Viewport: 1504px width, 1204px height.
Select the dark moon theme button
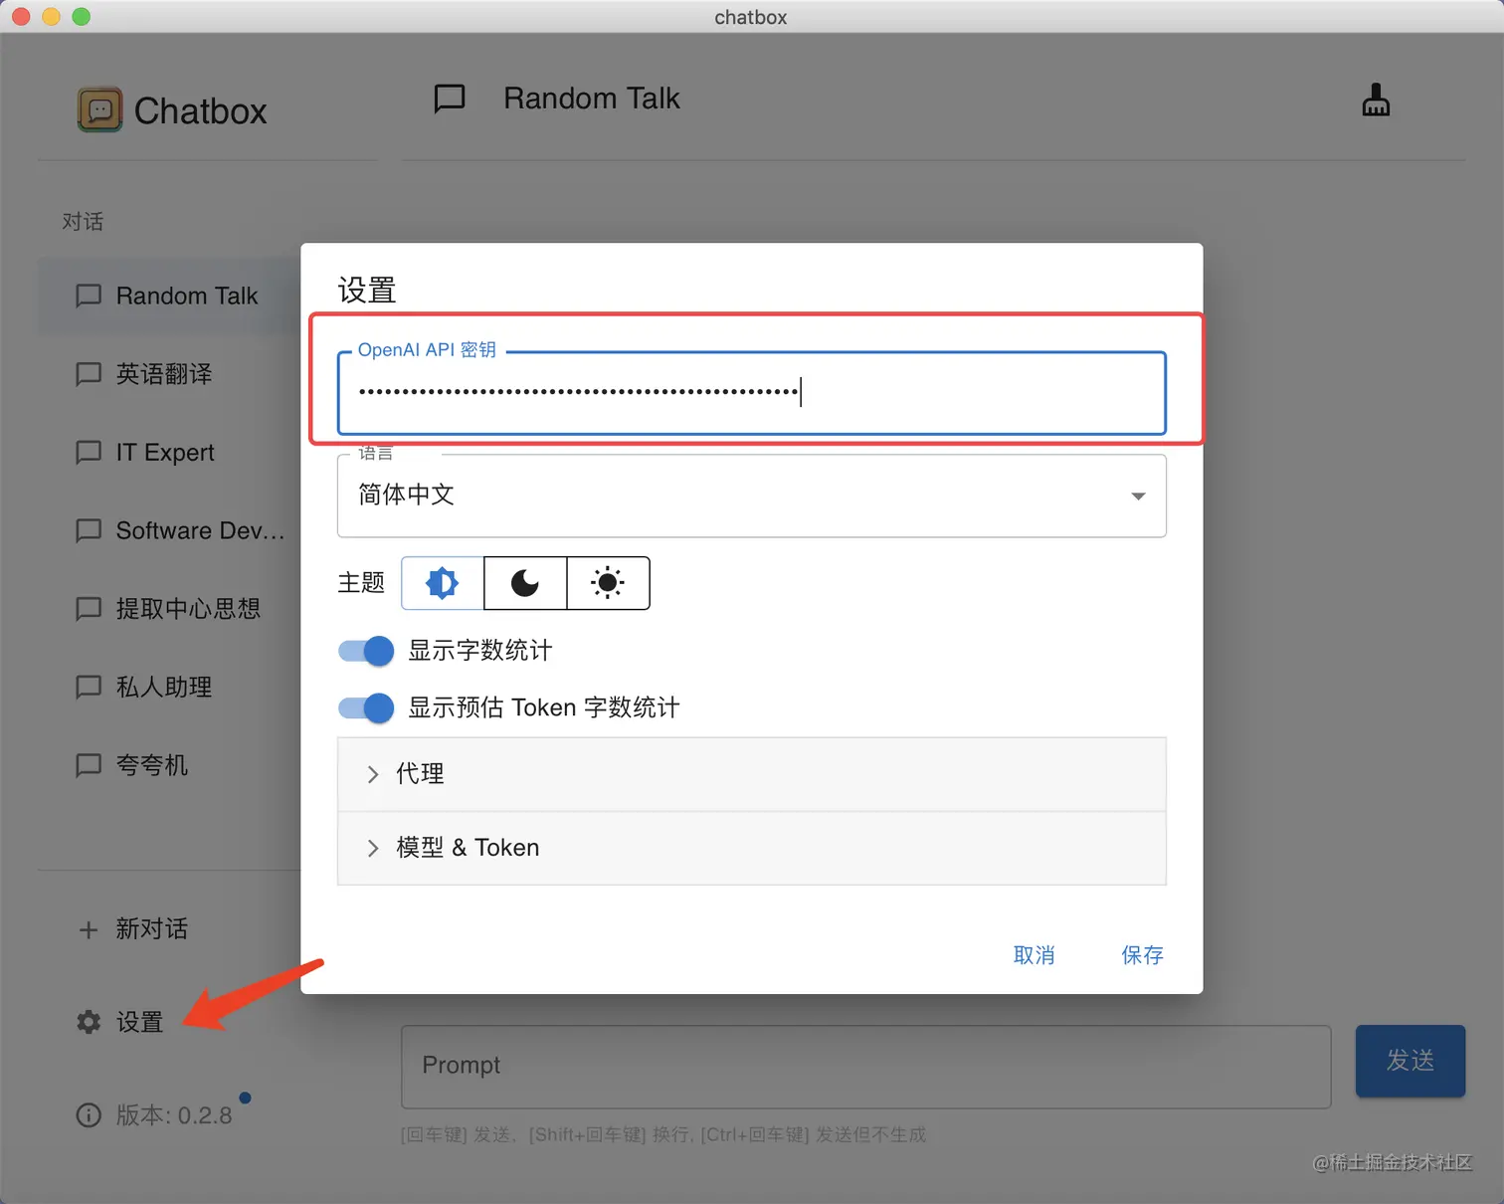click(x=525, y=583)
